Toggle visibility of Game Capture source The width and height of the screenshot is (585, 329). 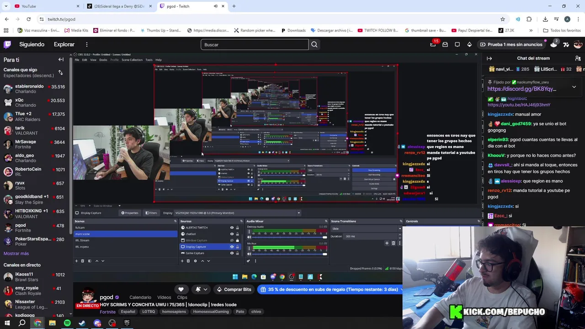232,253
